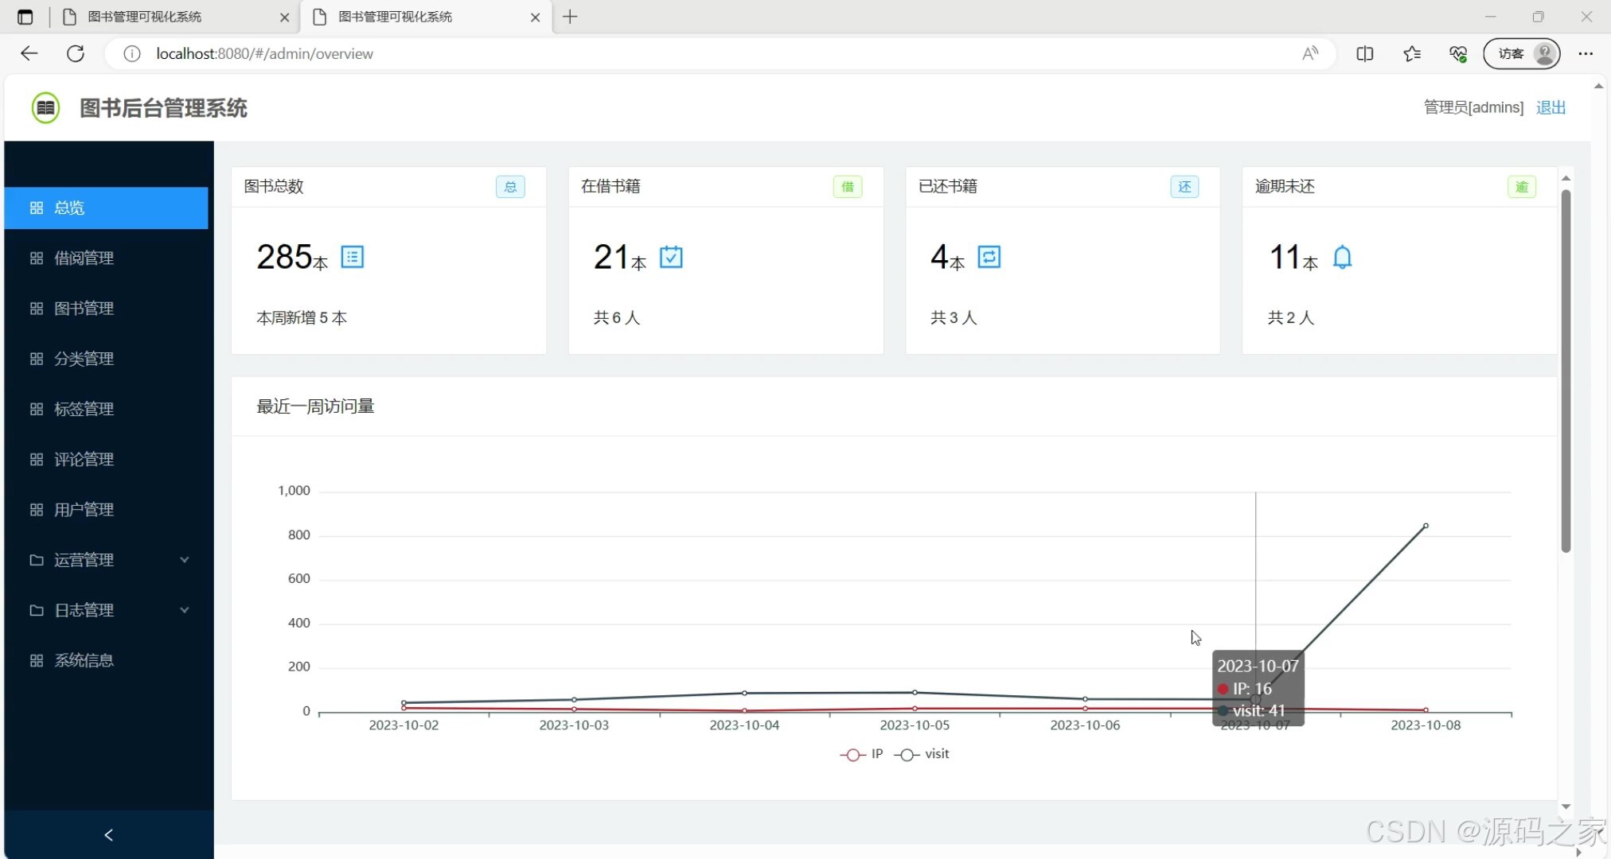The width and height of the screenshot is (1611, 859).
Task: Click the bell icon beside overdue count 11
Action: pos(1343,256)
